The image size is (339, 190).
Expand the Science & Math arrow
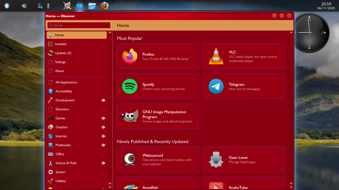click(x=104, y=163)
